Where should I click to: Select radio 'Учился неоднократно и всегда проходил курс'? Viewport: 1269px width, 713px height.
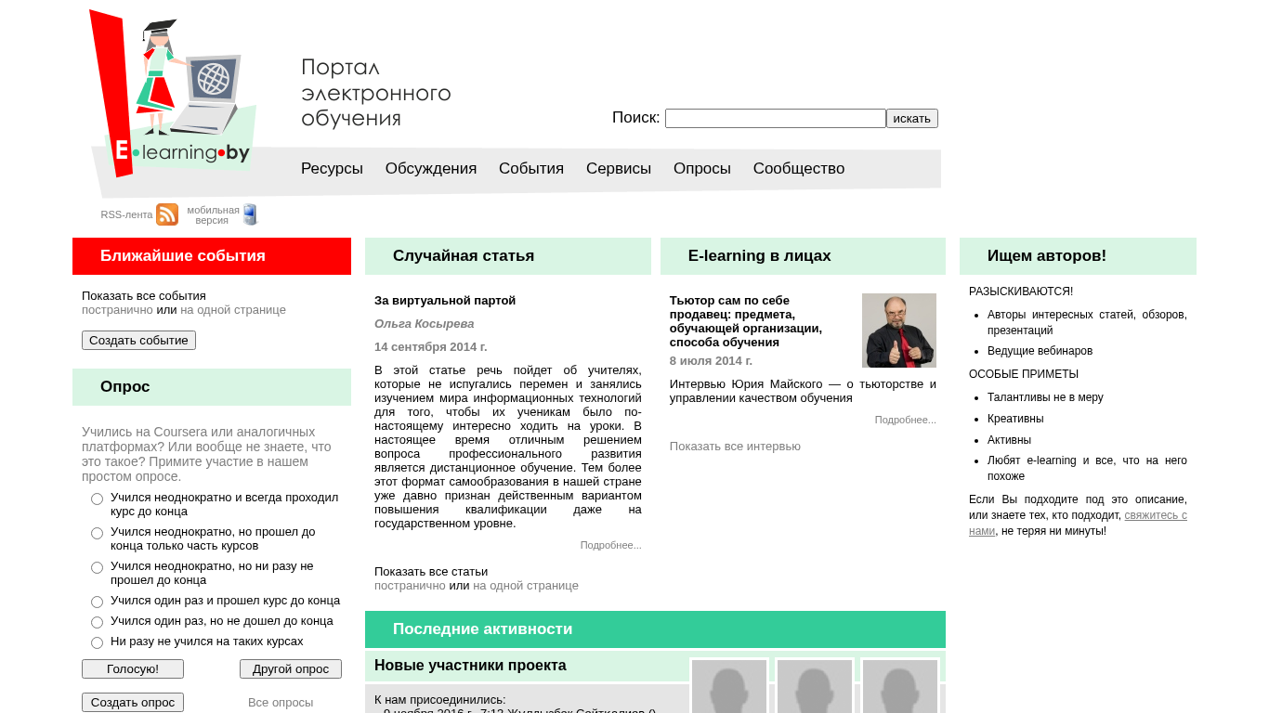point(97,499)
